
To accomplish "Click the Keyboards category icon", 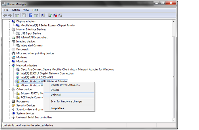I will pos(13,50).
